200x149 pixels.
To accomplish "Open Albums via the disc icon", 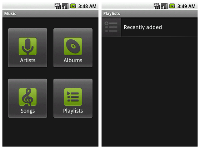I will point(73,46).
